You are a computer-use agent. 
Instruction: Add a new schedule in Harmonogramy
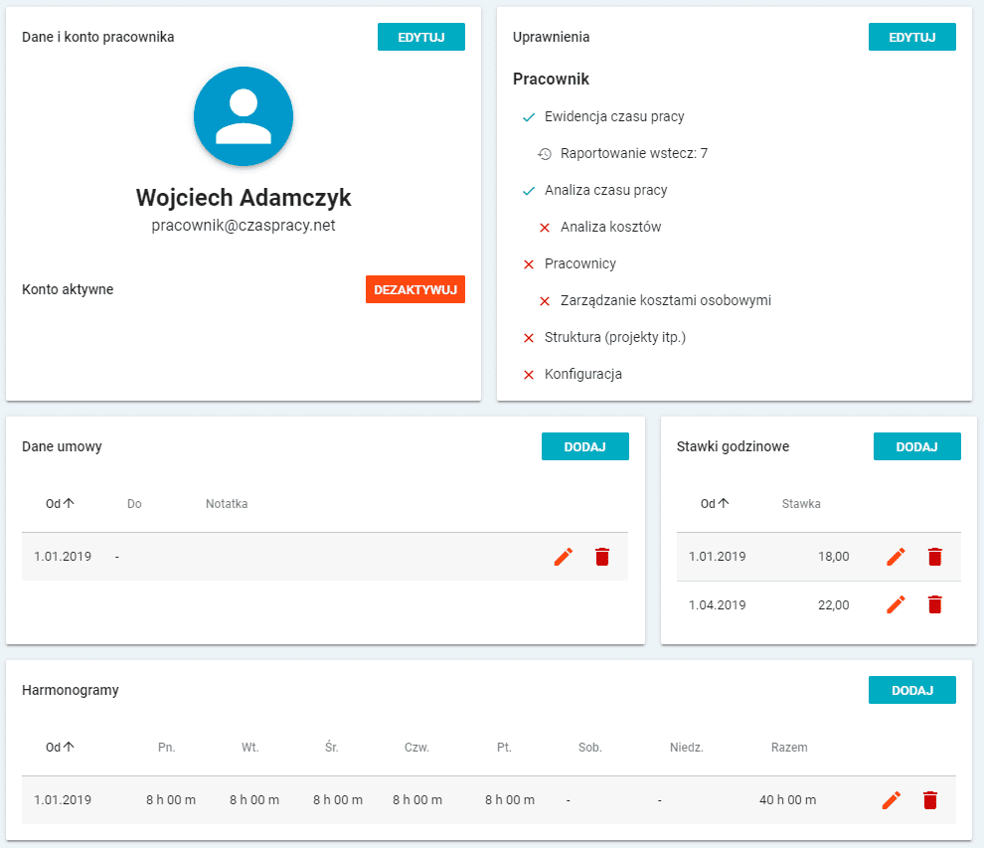pyautogui.click(x=911, y=690)
